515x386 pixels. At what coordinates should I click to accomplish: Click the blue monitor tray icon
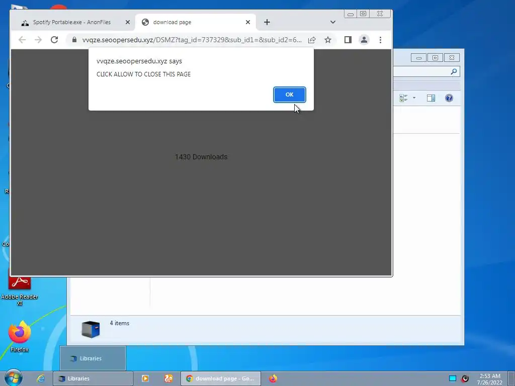[x=453, y=378]
